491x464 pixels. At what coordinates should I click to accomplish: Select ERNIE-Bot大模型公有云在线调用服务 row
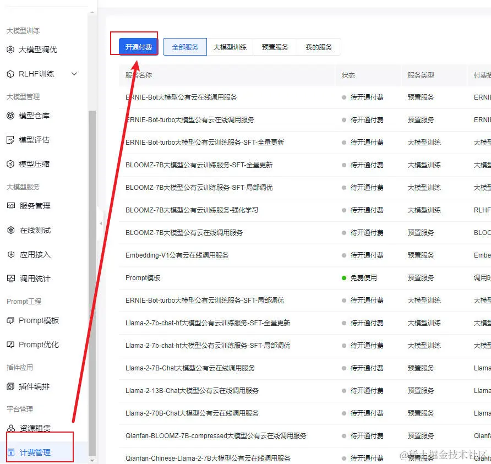pyautogui.click(x=181, y=97)
